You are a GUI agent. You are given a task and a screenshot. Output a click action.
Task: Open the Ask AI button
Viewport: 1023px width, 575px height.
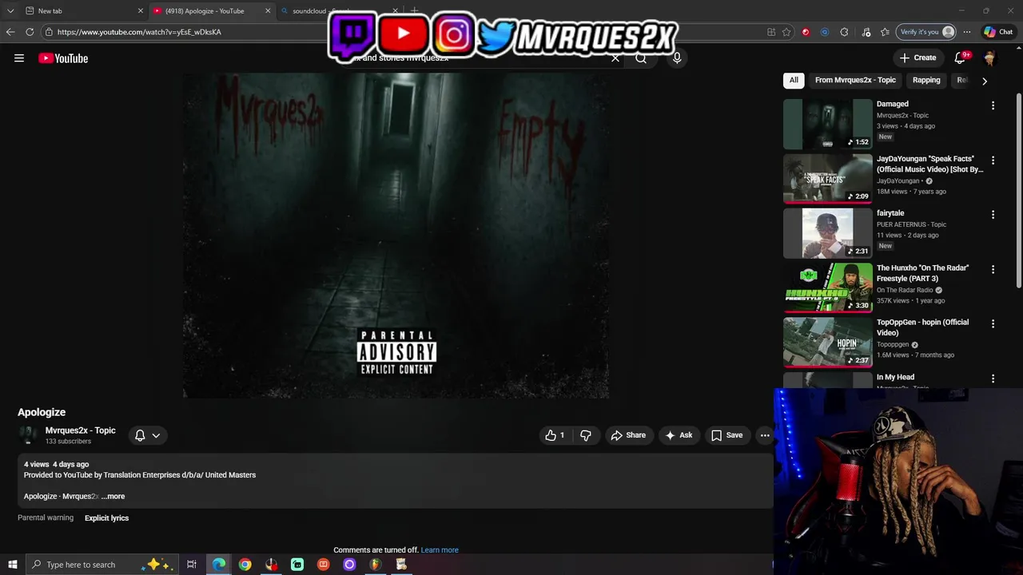[679, 435]
